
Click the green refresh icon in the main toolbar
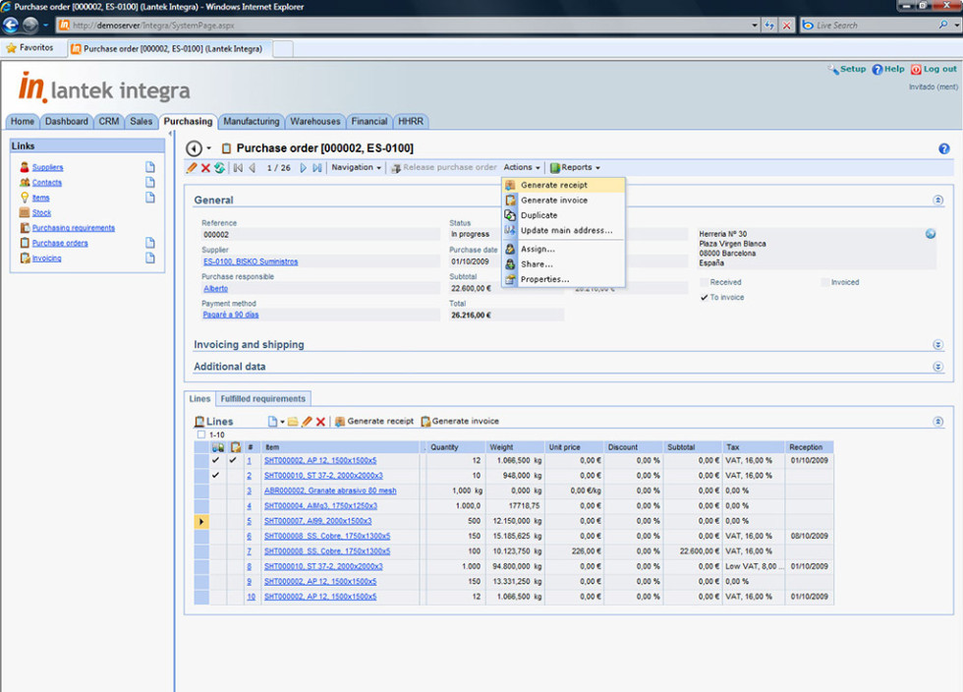pos(219,168)
